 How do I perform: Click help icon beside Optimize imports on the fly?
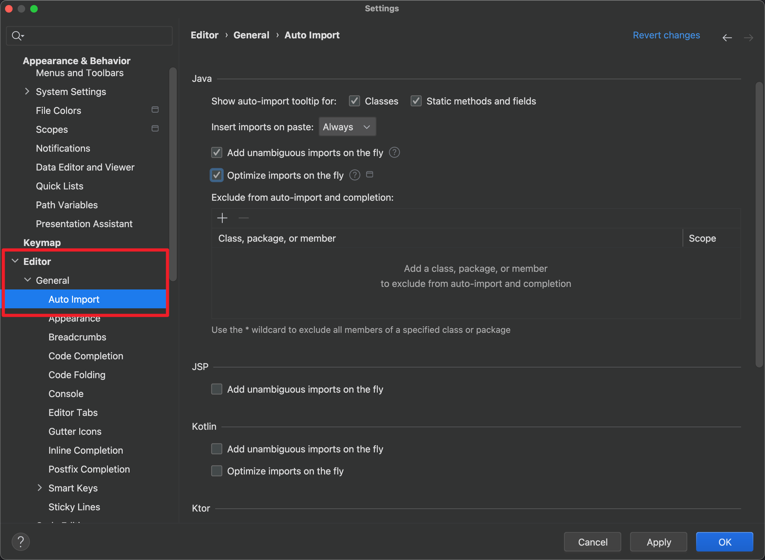coord(355,175)
